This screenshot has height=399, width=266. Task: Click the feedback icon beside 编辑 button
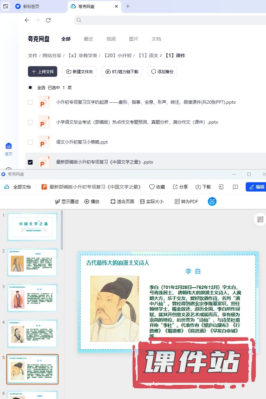(235, 187)
